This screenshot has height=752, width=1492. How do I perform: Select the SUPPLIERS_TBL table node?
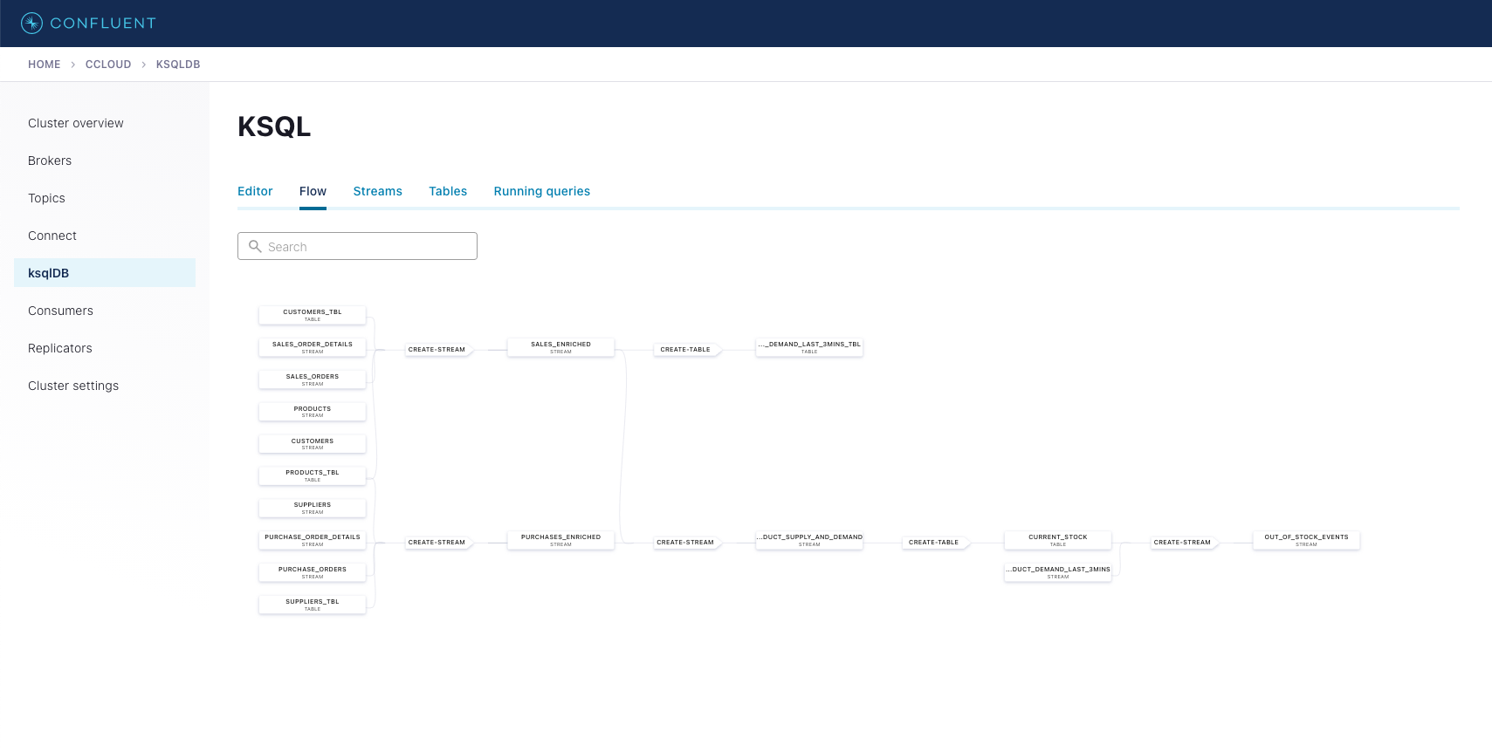pos(313,605)
